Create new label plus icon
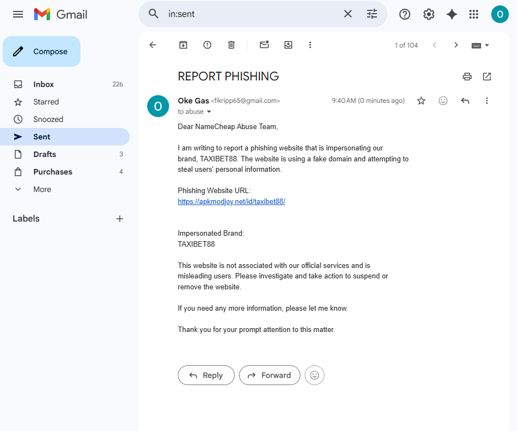 120,219
